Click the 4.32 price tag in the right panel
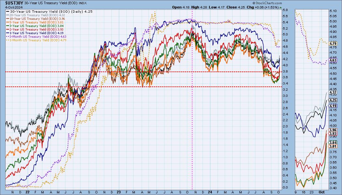342x195 pixels. pyautogui.click(x=333, y=92)
